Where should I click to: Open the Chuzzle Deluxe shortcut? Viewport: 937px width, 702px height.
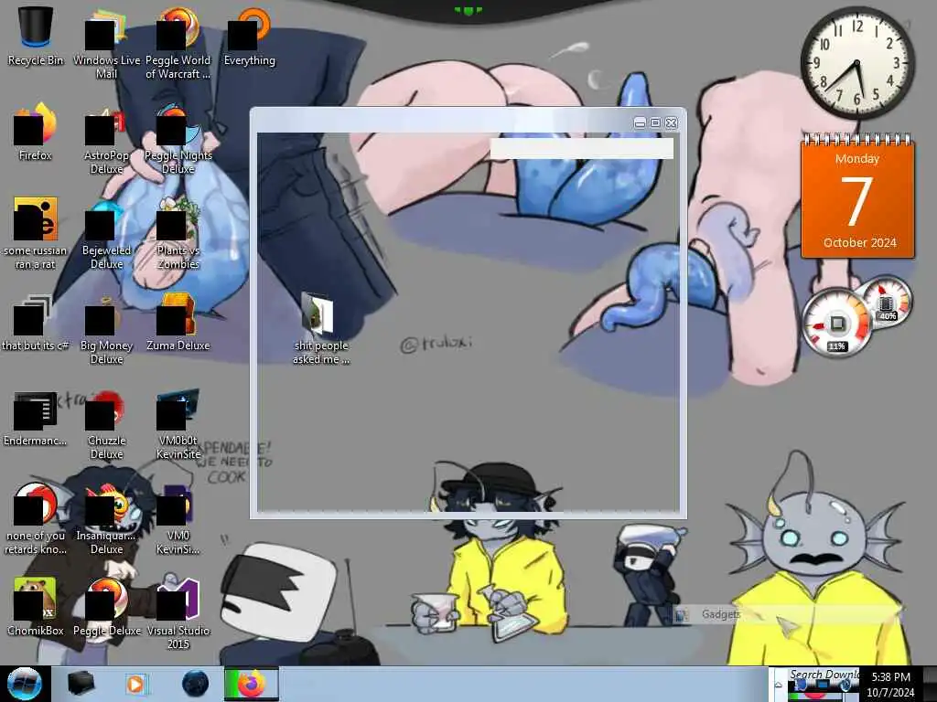tap(106, 424)
